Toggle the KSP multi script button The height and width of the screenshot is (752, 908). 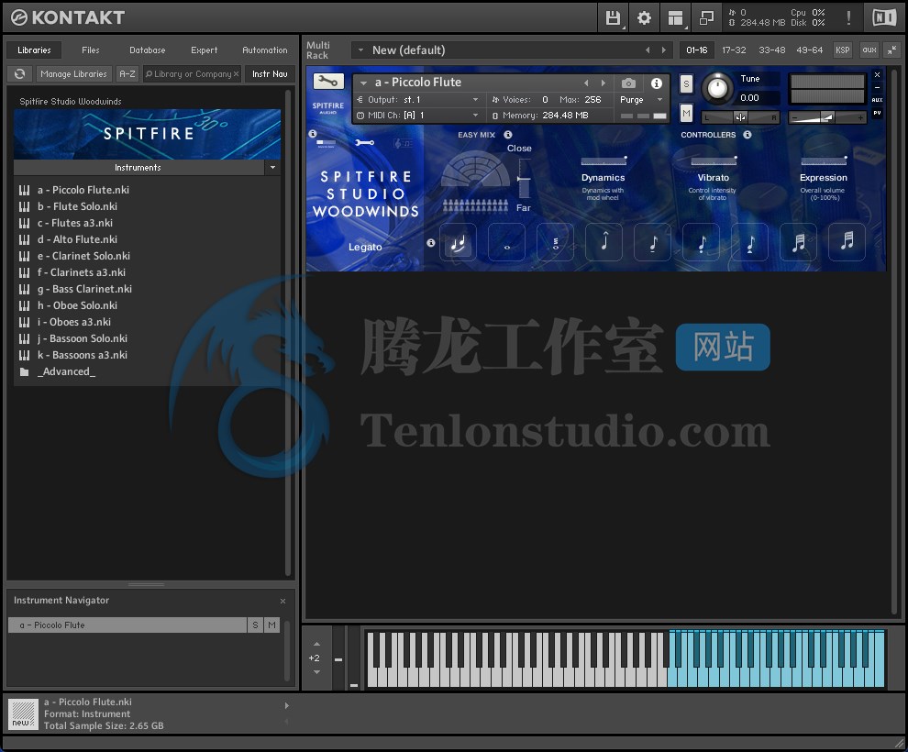point(843,50)
